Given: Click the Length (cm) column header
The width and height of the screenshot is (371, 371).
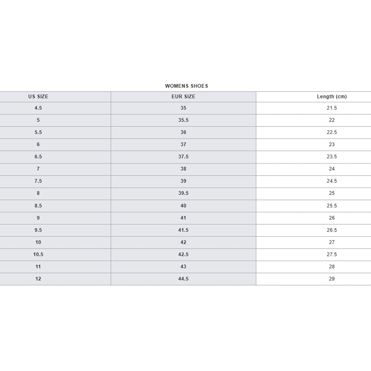Looking at the screenshot, I should (x=332, y=96).
